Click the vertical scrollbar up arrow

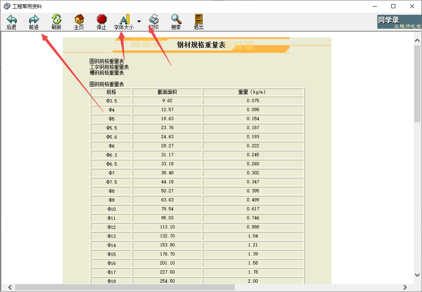tap(417, 41)
